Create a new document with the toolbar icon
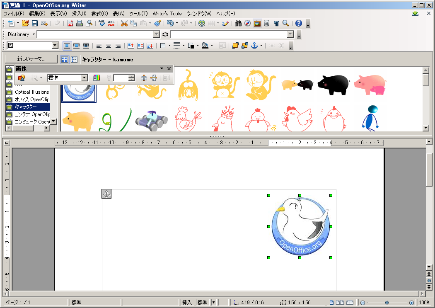 (x=11, y=23)
